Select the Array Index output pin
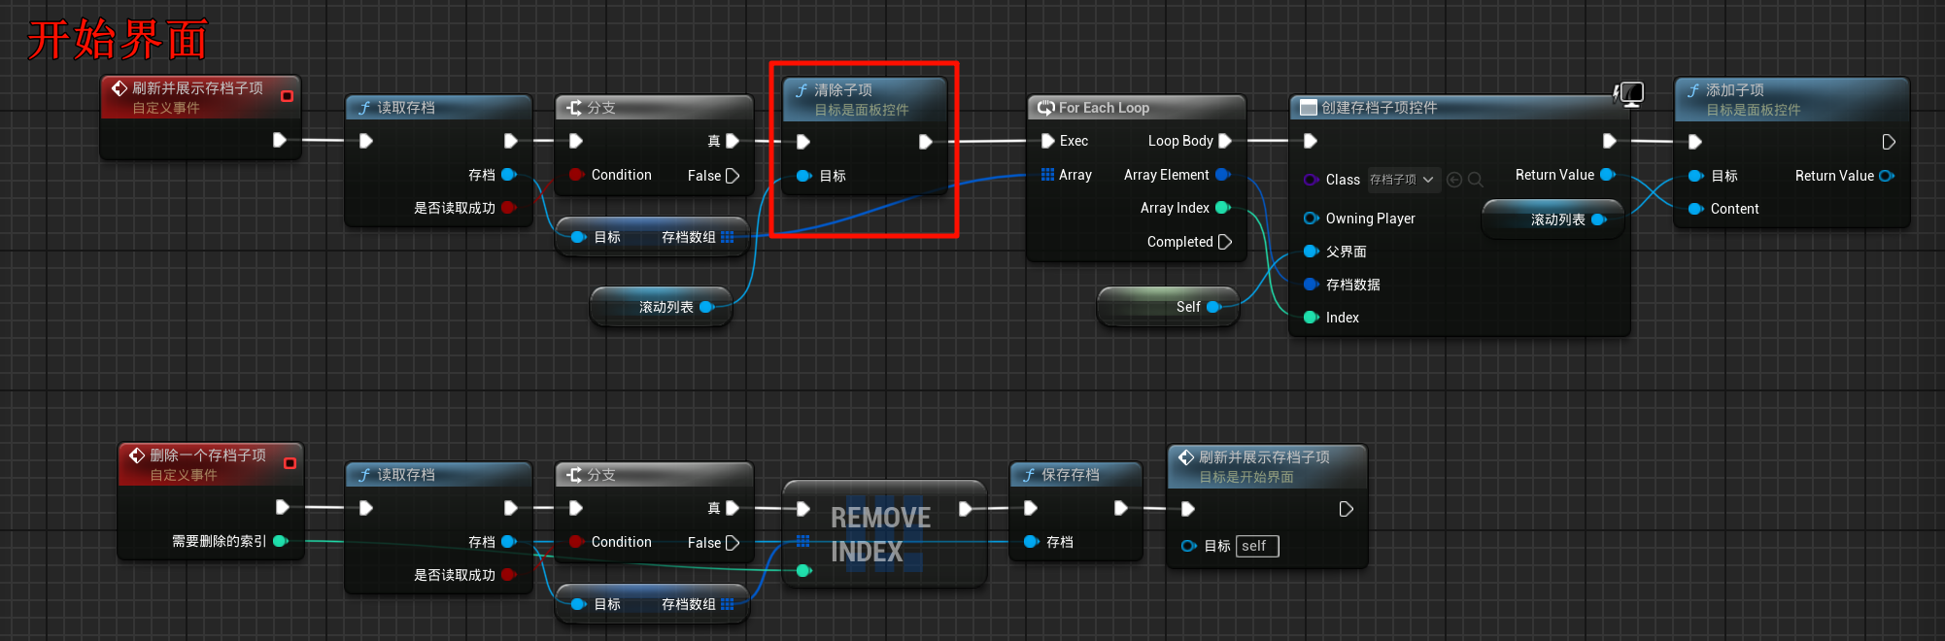This screenshot has width=1945, height=641. [1223, 208]
